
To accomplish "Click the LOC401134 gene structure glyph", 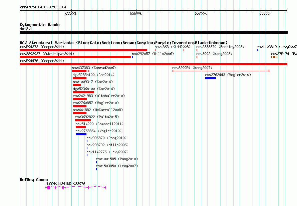I will click(x=75, y=187).
